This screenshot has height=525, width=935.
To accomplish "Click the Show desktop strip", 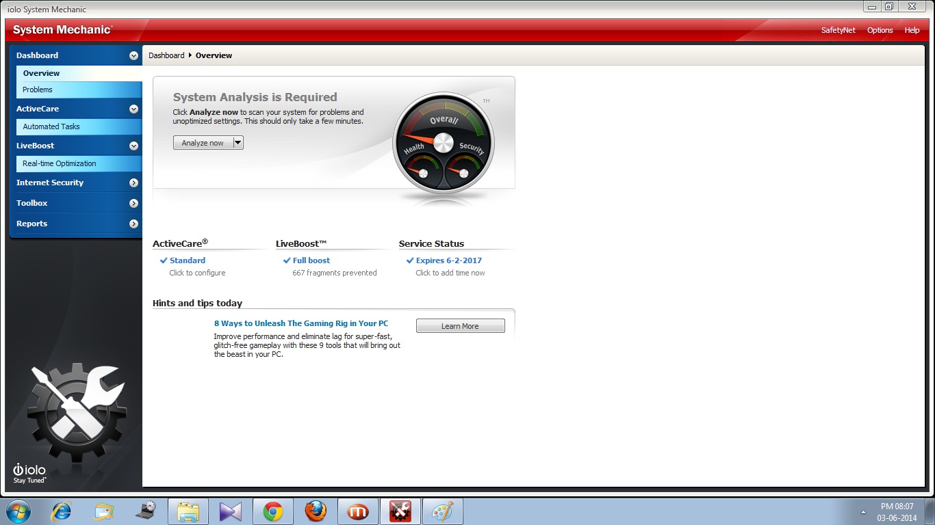I will [930, 511].
